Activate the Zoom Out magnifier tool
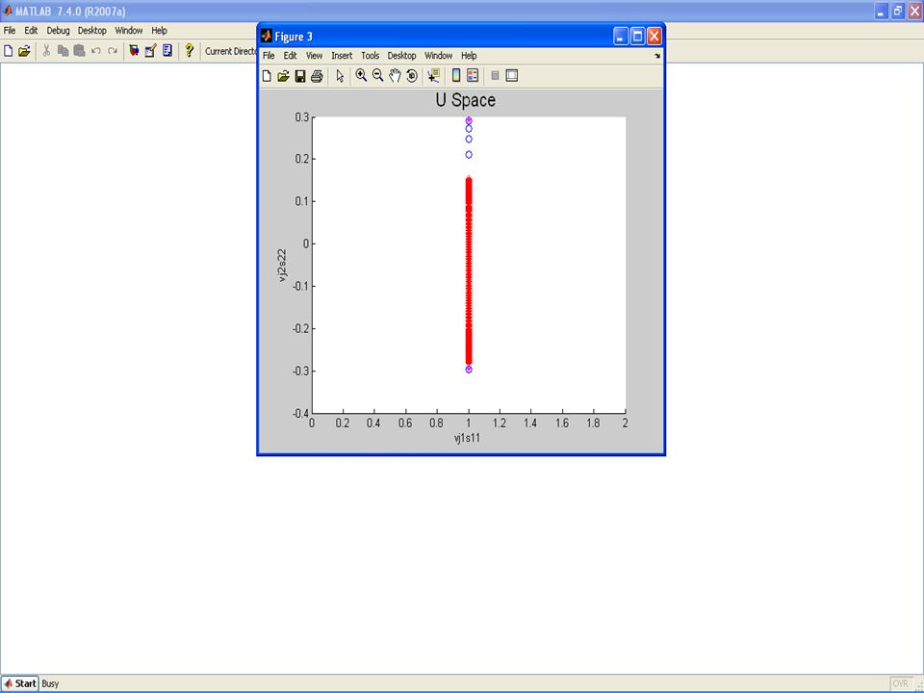The width and height of the screenshot is (924, 693). (377, 75)
